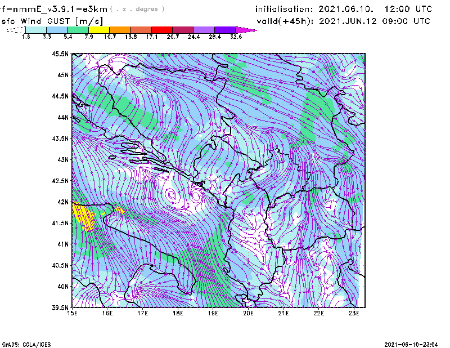The image size is (450, 348).
Task: Click the 20E longitude label
Action: click(248, 313)
